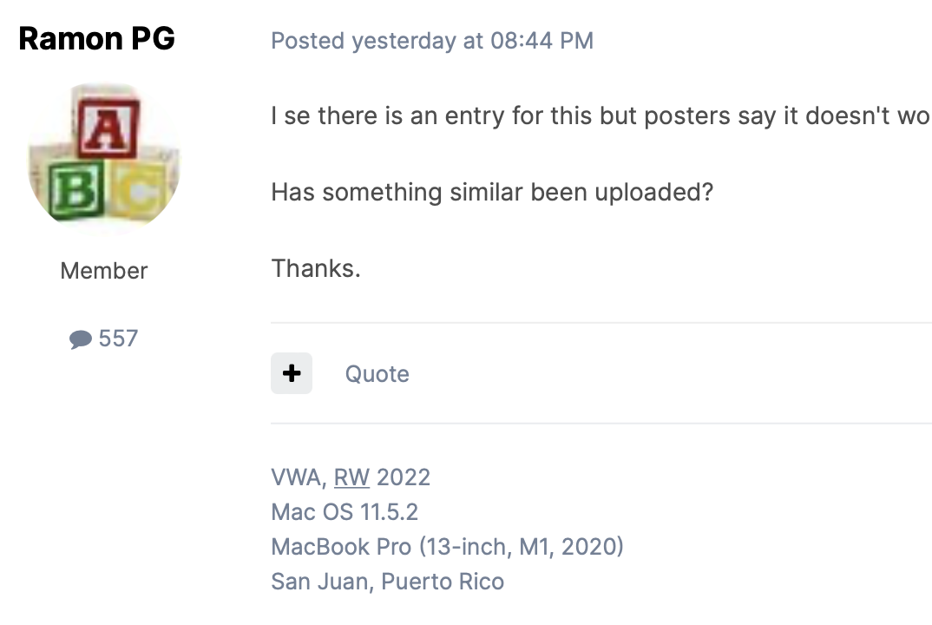Click 'Has something similar been uploaded?' text

click(492, 192)
